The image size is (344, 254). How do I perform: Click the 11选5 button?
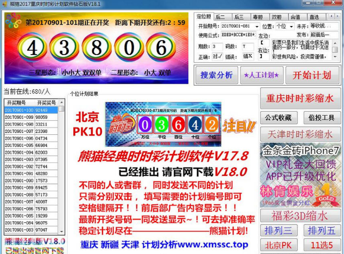click(322, 245)
